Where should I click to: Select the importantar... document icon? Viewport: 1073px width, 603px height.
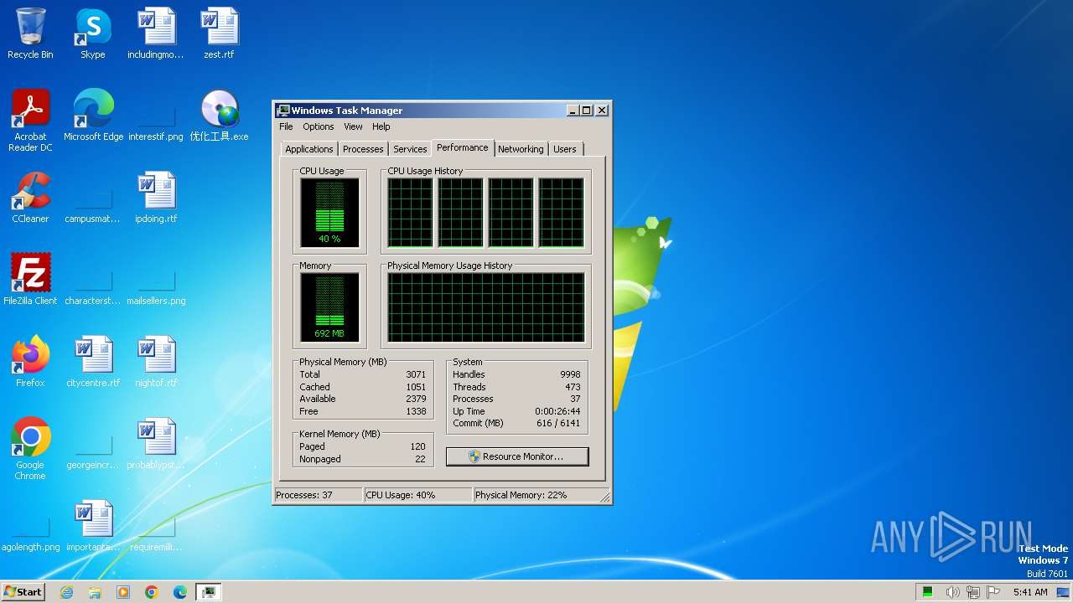coord(93,526)
